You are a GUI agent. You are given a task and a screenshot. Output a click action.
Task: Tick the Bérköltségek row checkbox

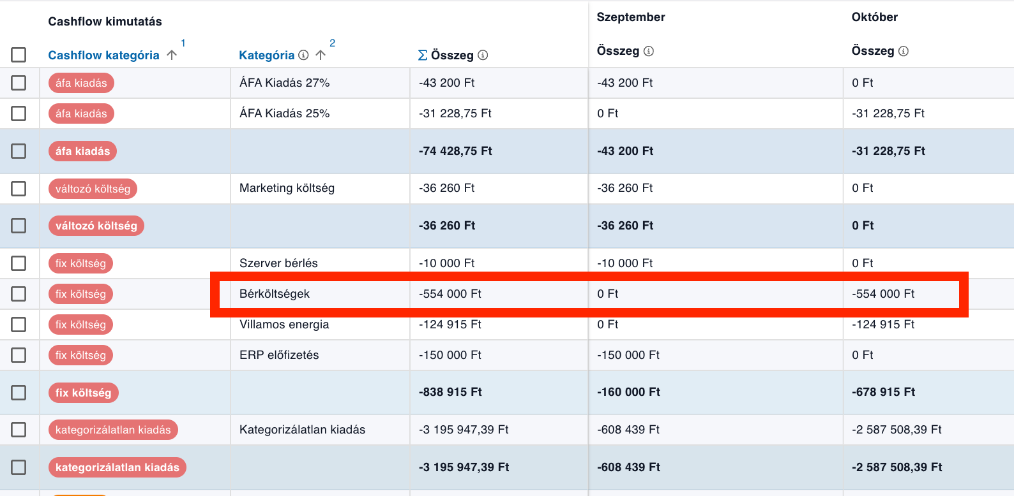19,294
